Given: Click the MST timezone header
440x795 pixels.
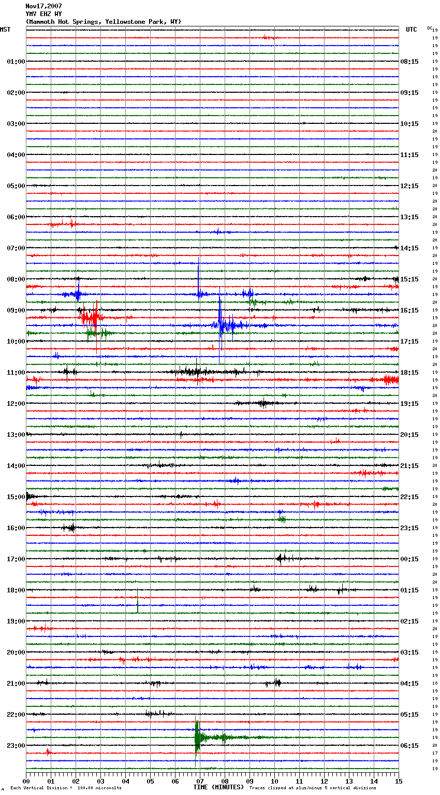Looking at the screenshot, I should (5, 30).
